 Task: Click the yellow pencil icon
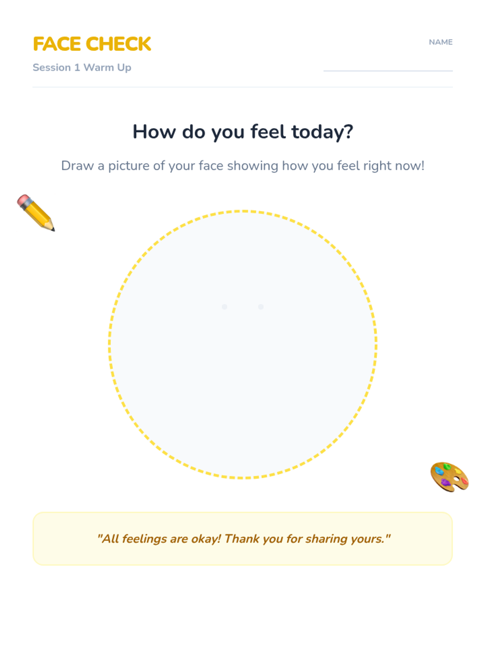36,213
